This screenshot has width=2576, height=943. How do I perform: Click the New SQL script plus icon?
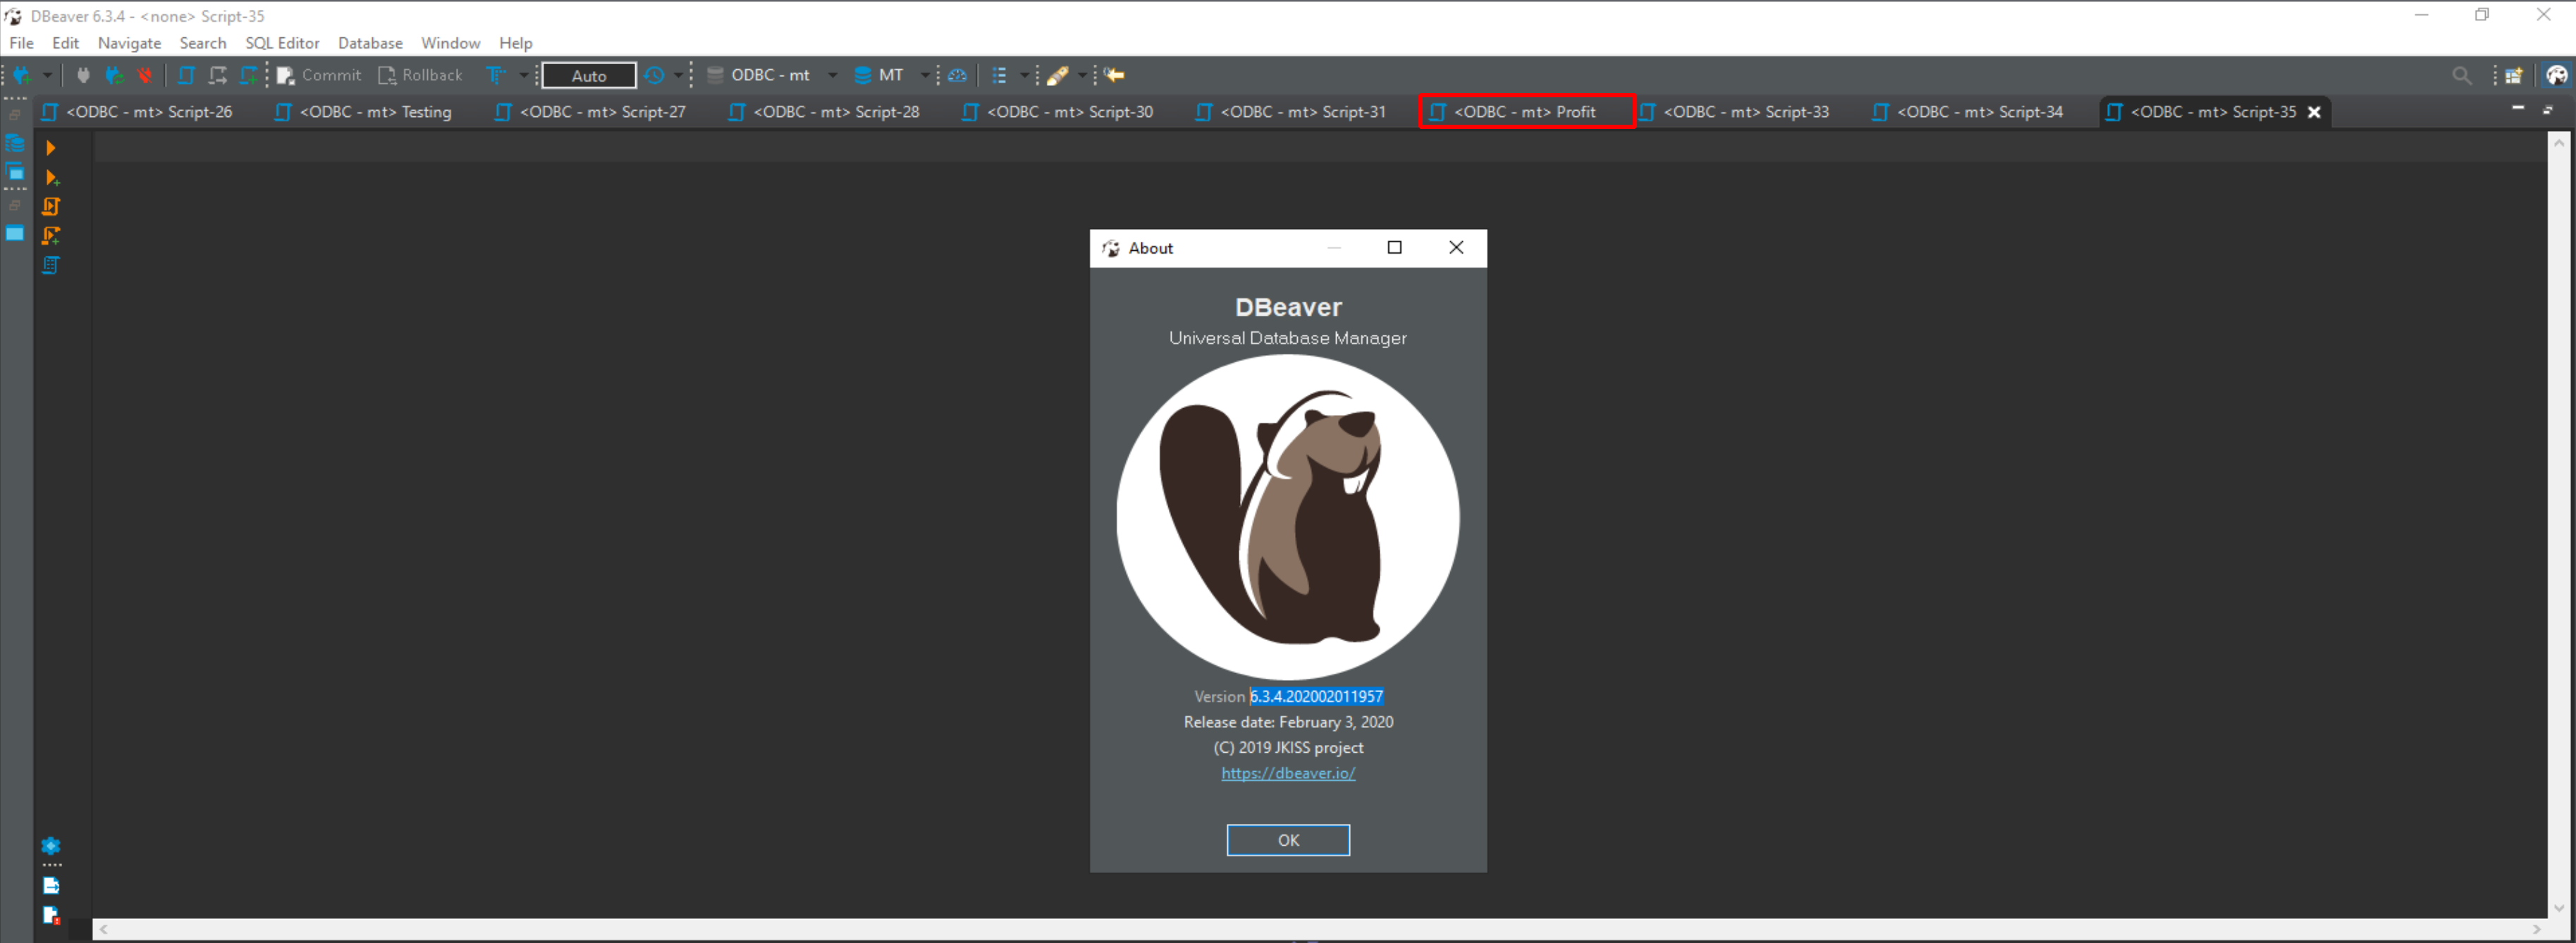(248, 75)
